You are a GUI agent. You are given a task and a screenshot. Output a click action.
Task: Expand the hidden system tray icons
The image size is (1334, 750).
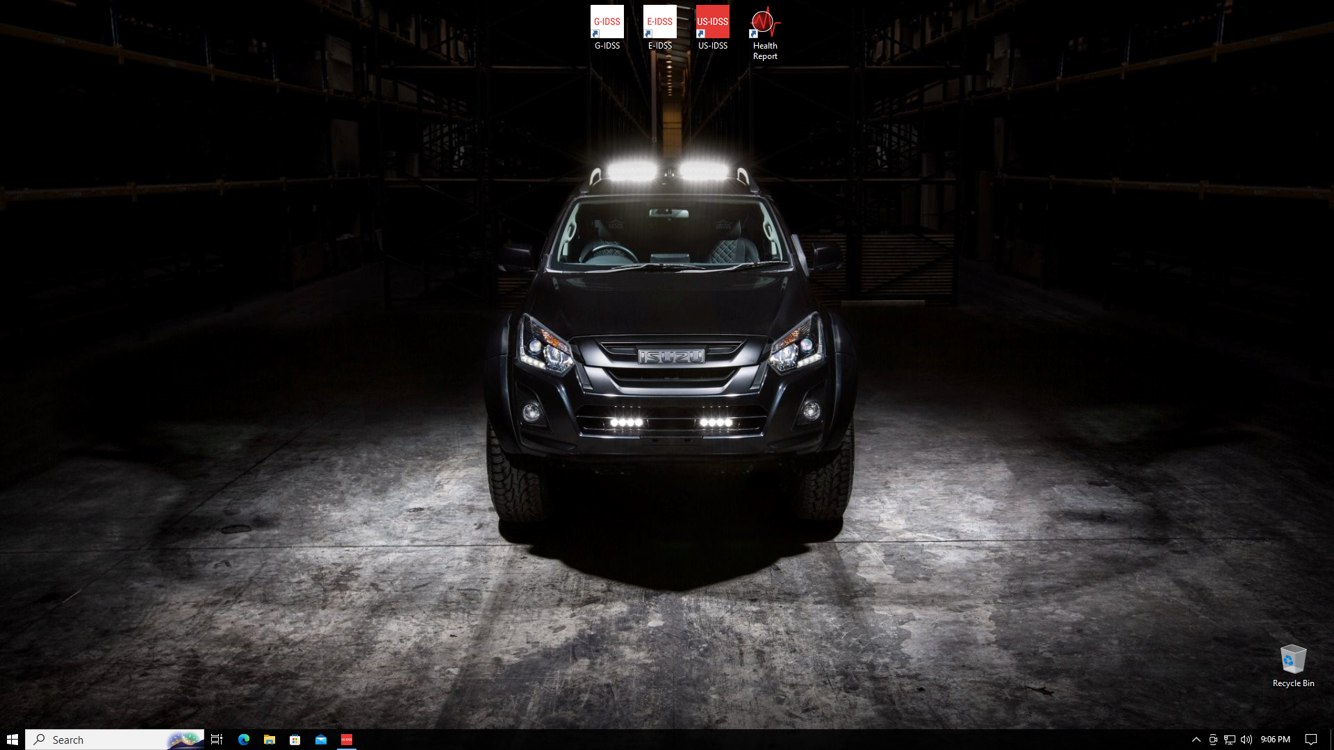pyautogui.click(x=1196, y=740)
